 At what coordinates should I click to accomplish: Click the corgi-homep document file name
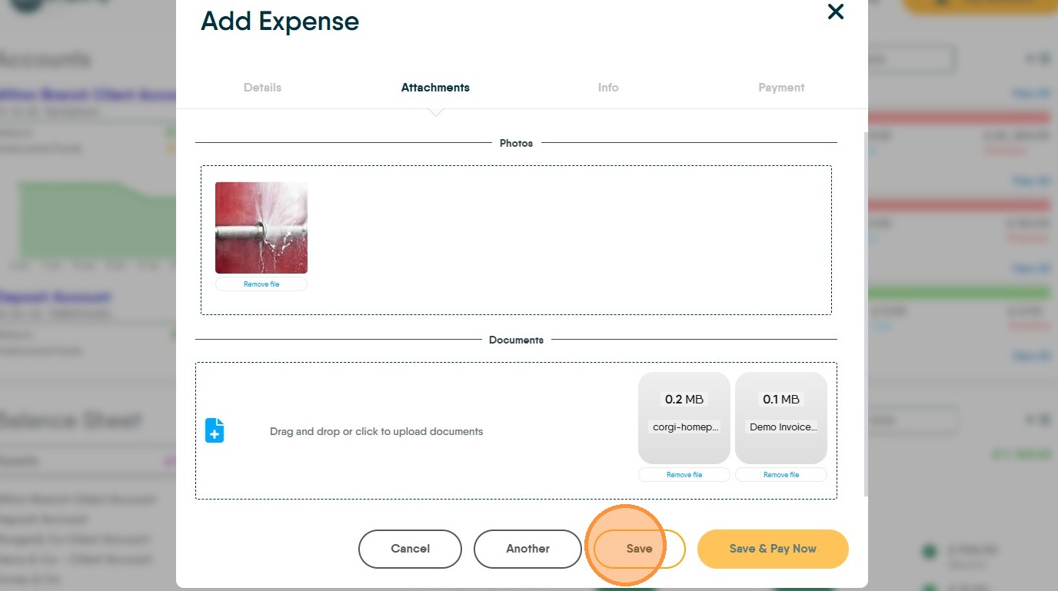[684, 427]
